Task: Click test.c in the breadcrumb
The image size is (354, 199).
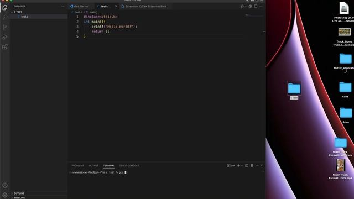Action: (79, 12)
